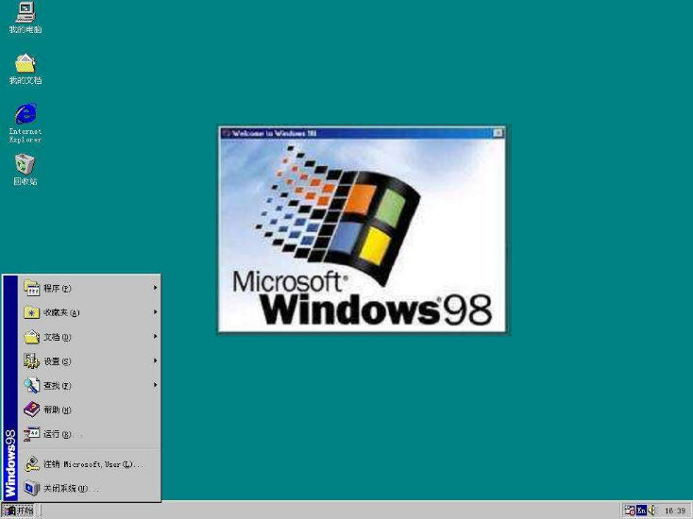Click the 16:39 clock in the tray
Viewport: 693px width, 519px height.
675,511
